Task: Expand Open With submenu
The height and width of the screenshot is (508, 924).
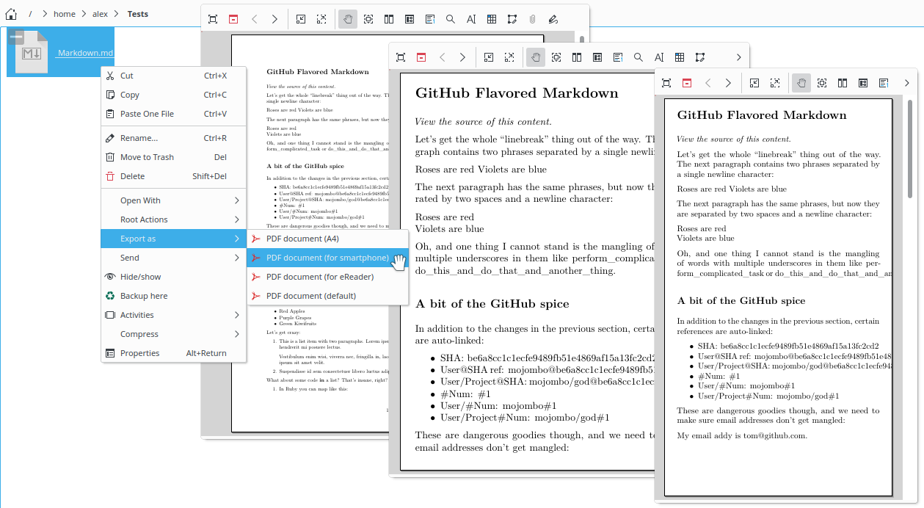Action: 173,200
